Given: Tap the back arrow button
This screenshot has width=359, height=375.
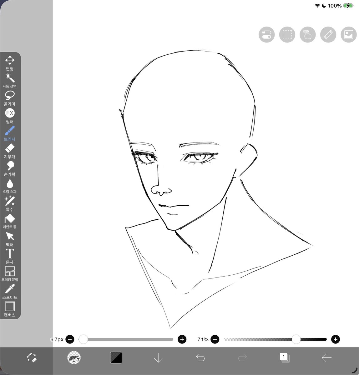Looking at the screenshot, I should pyautogui.click(x=326, y=357).
